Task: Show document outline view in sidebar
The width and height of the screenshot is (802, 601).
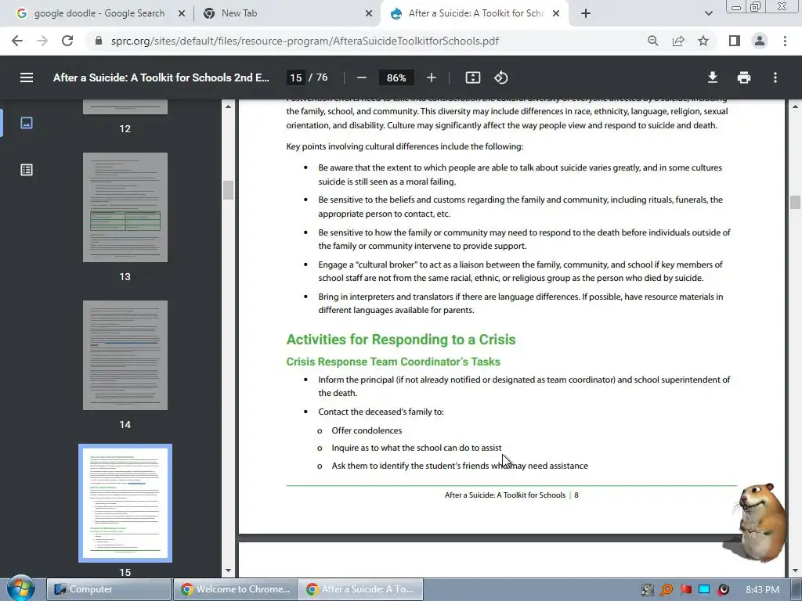Action: point(27,170)
